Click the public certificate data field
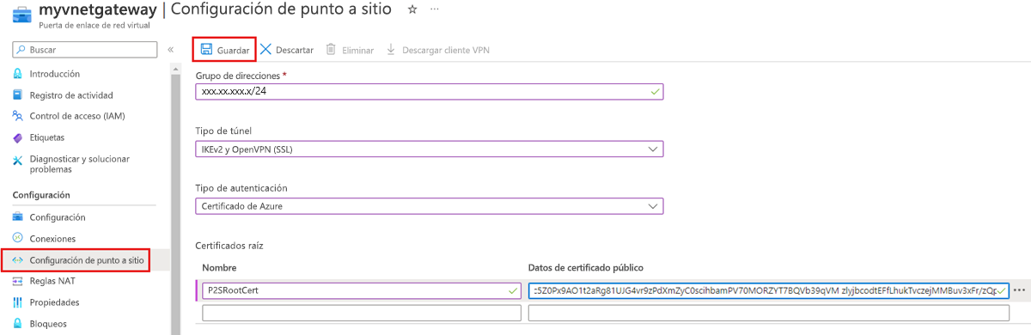 coord(769,290)
